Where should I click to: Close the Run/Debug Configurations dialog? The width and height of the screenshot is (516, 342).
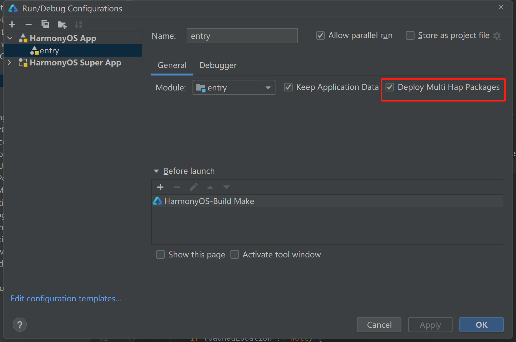click(x=501, y=7)
